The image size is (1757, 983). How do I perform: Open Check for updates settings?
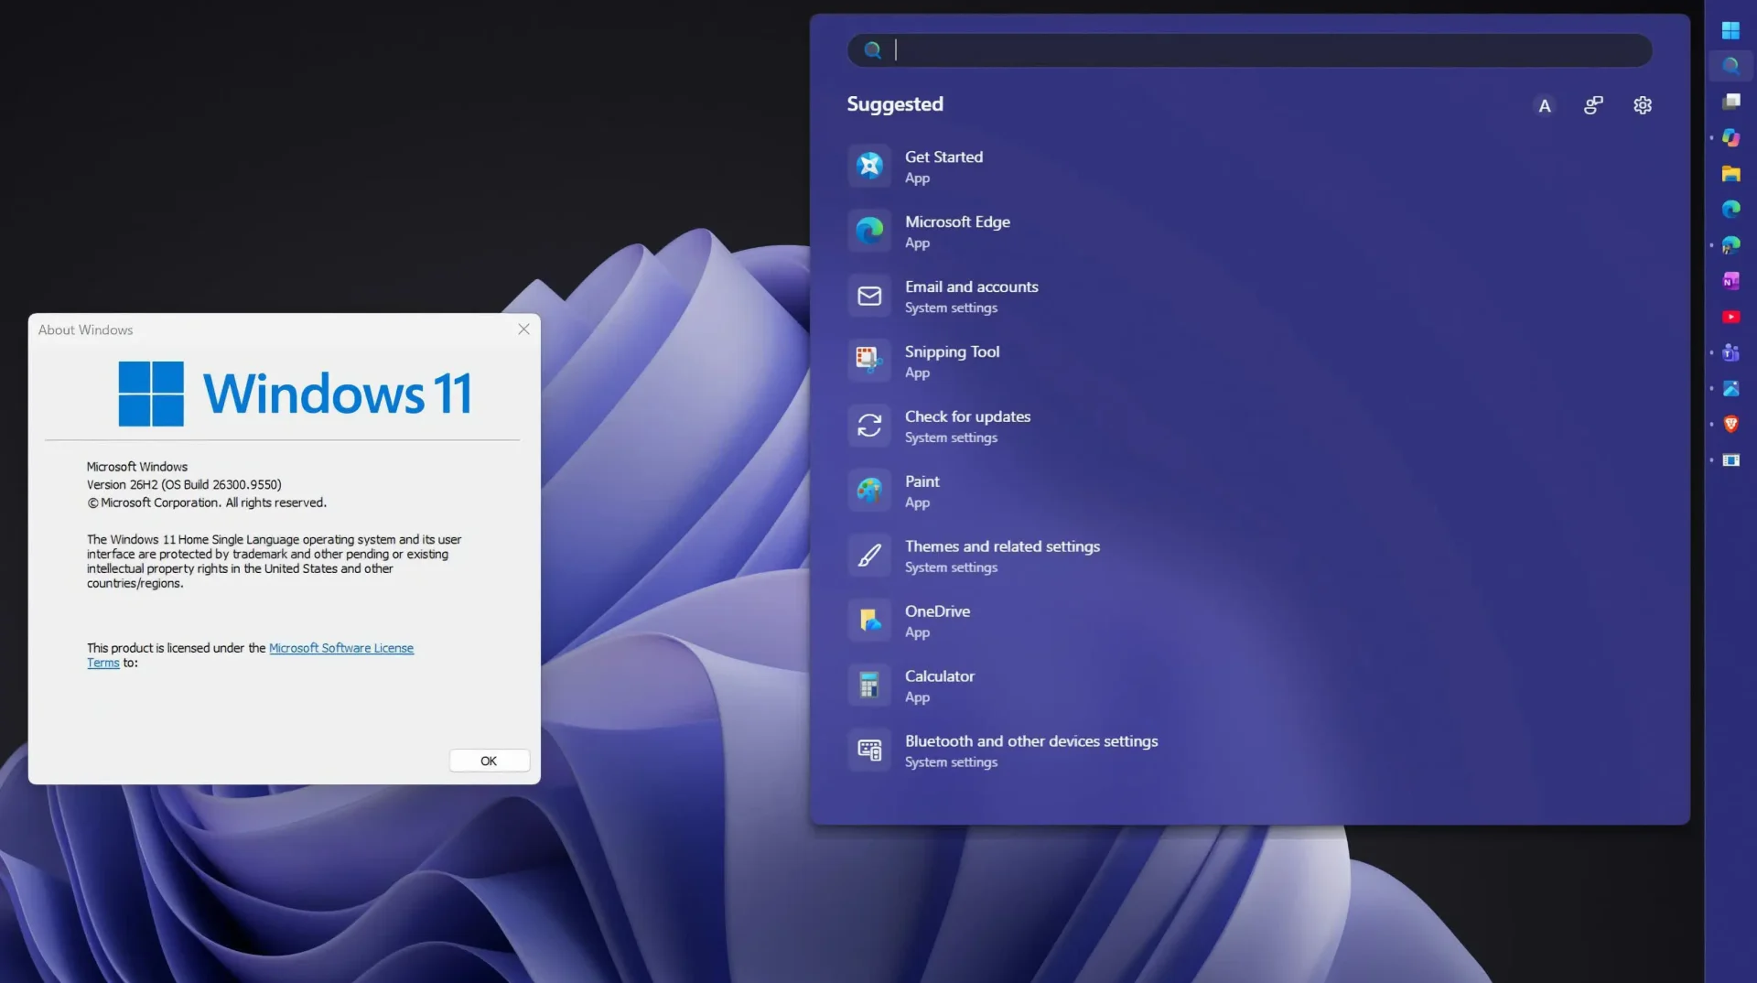[1249, 427]
